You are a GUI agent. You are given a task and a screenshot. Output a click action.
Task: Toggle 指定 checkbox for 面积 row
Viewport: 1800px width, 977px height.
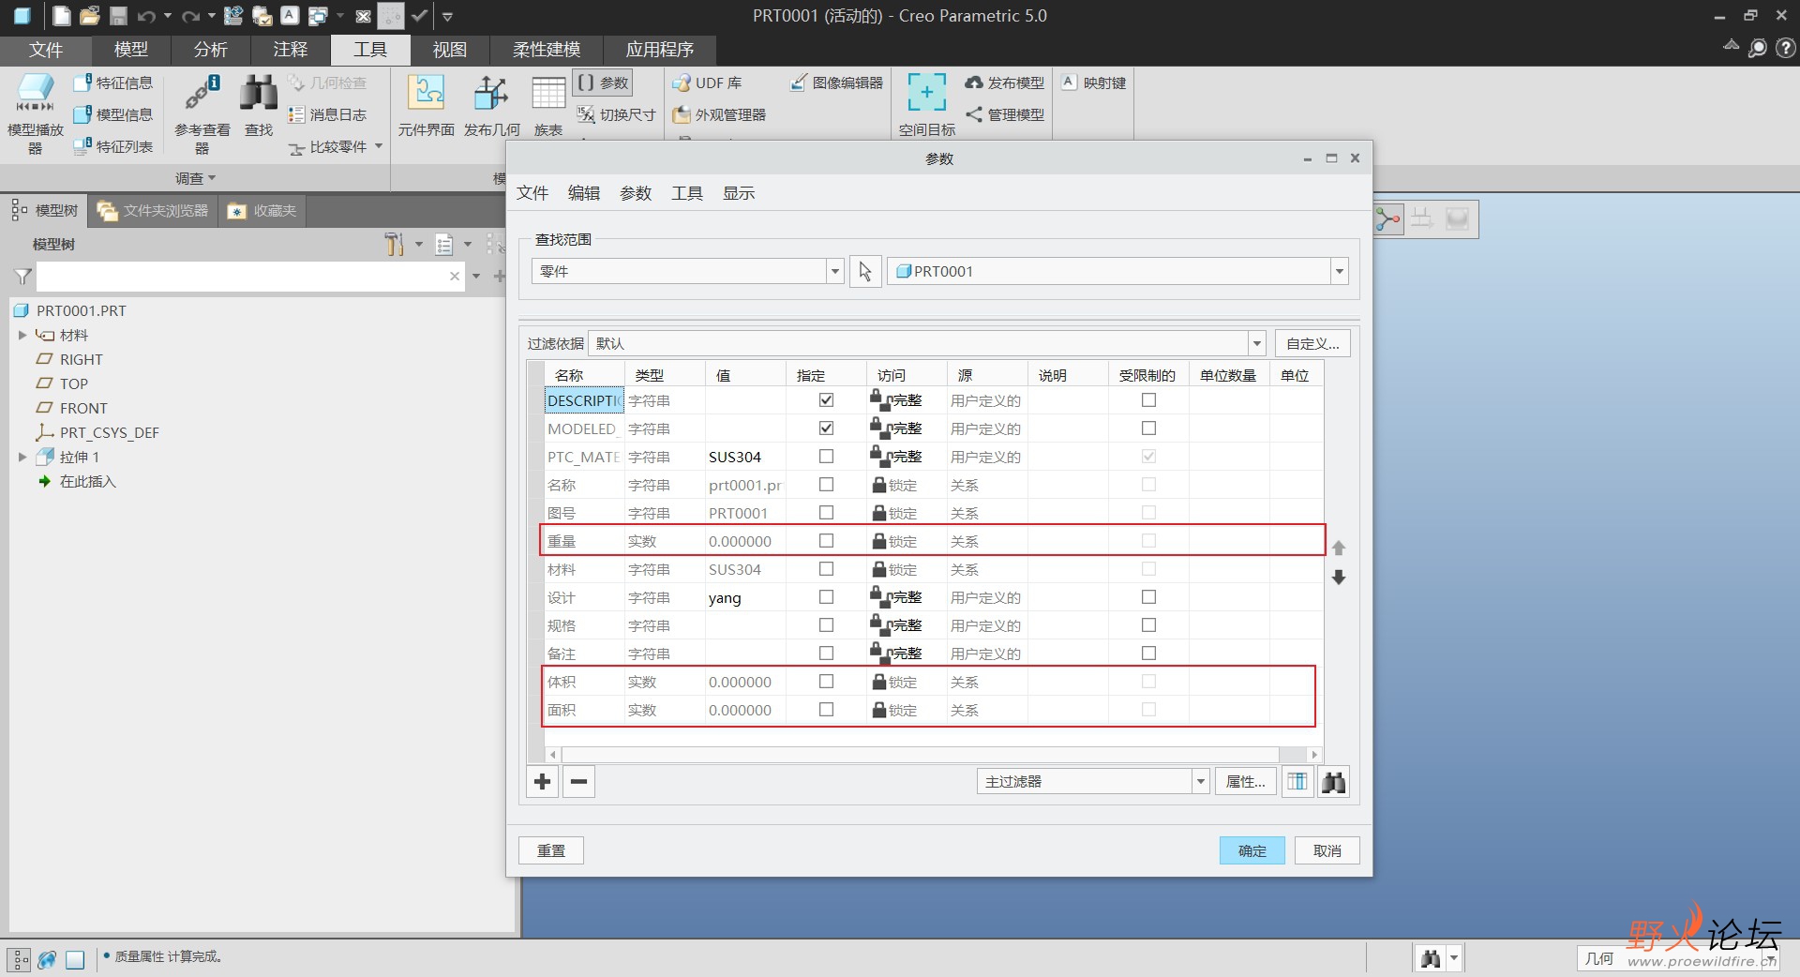[x=826, y=710]
